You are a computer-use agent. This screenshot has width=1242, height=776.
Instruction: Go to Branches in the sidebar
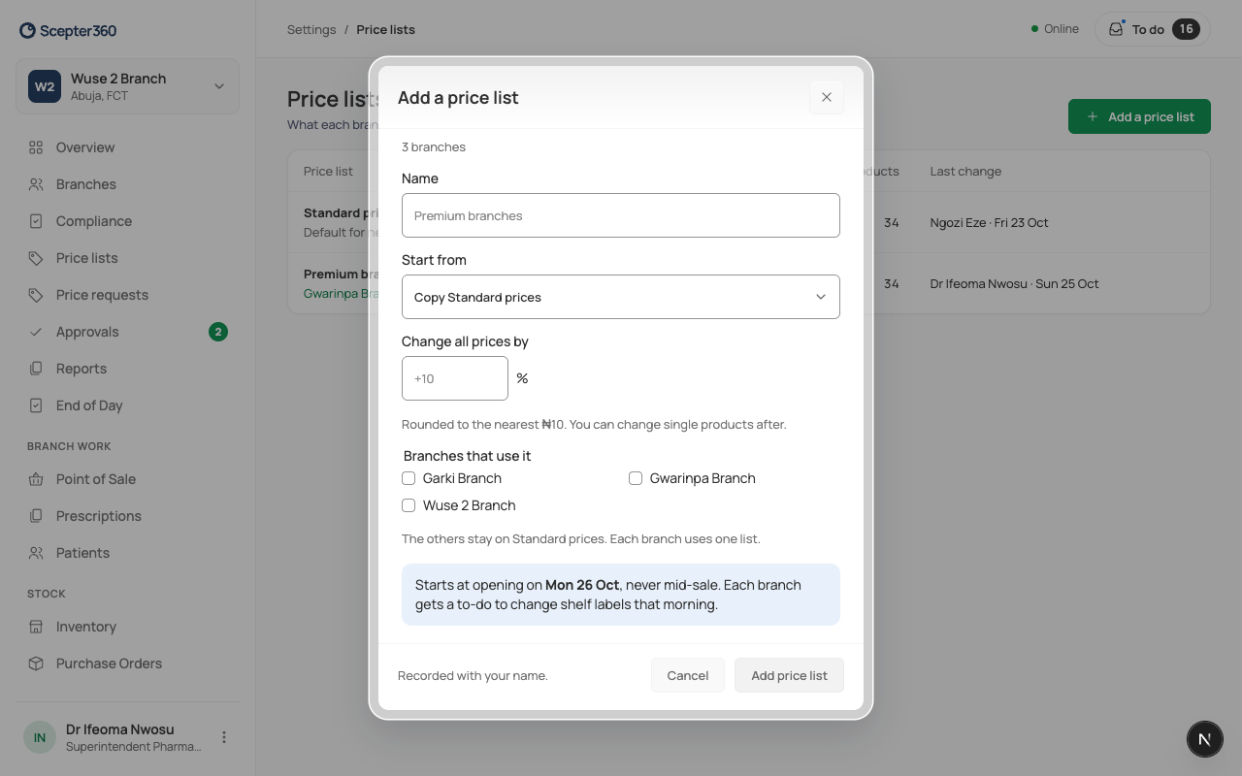[127, 184]
